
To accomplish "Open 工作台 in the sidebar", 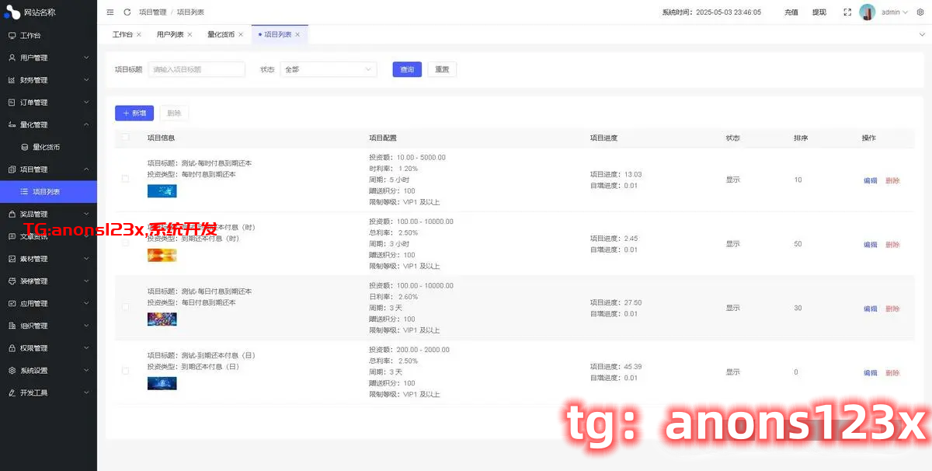I will tap(31, 36).
